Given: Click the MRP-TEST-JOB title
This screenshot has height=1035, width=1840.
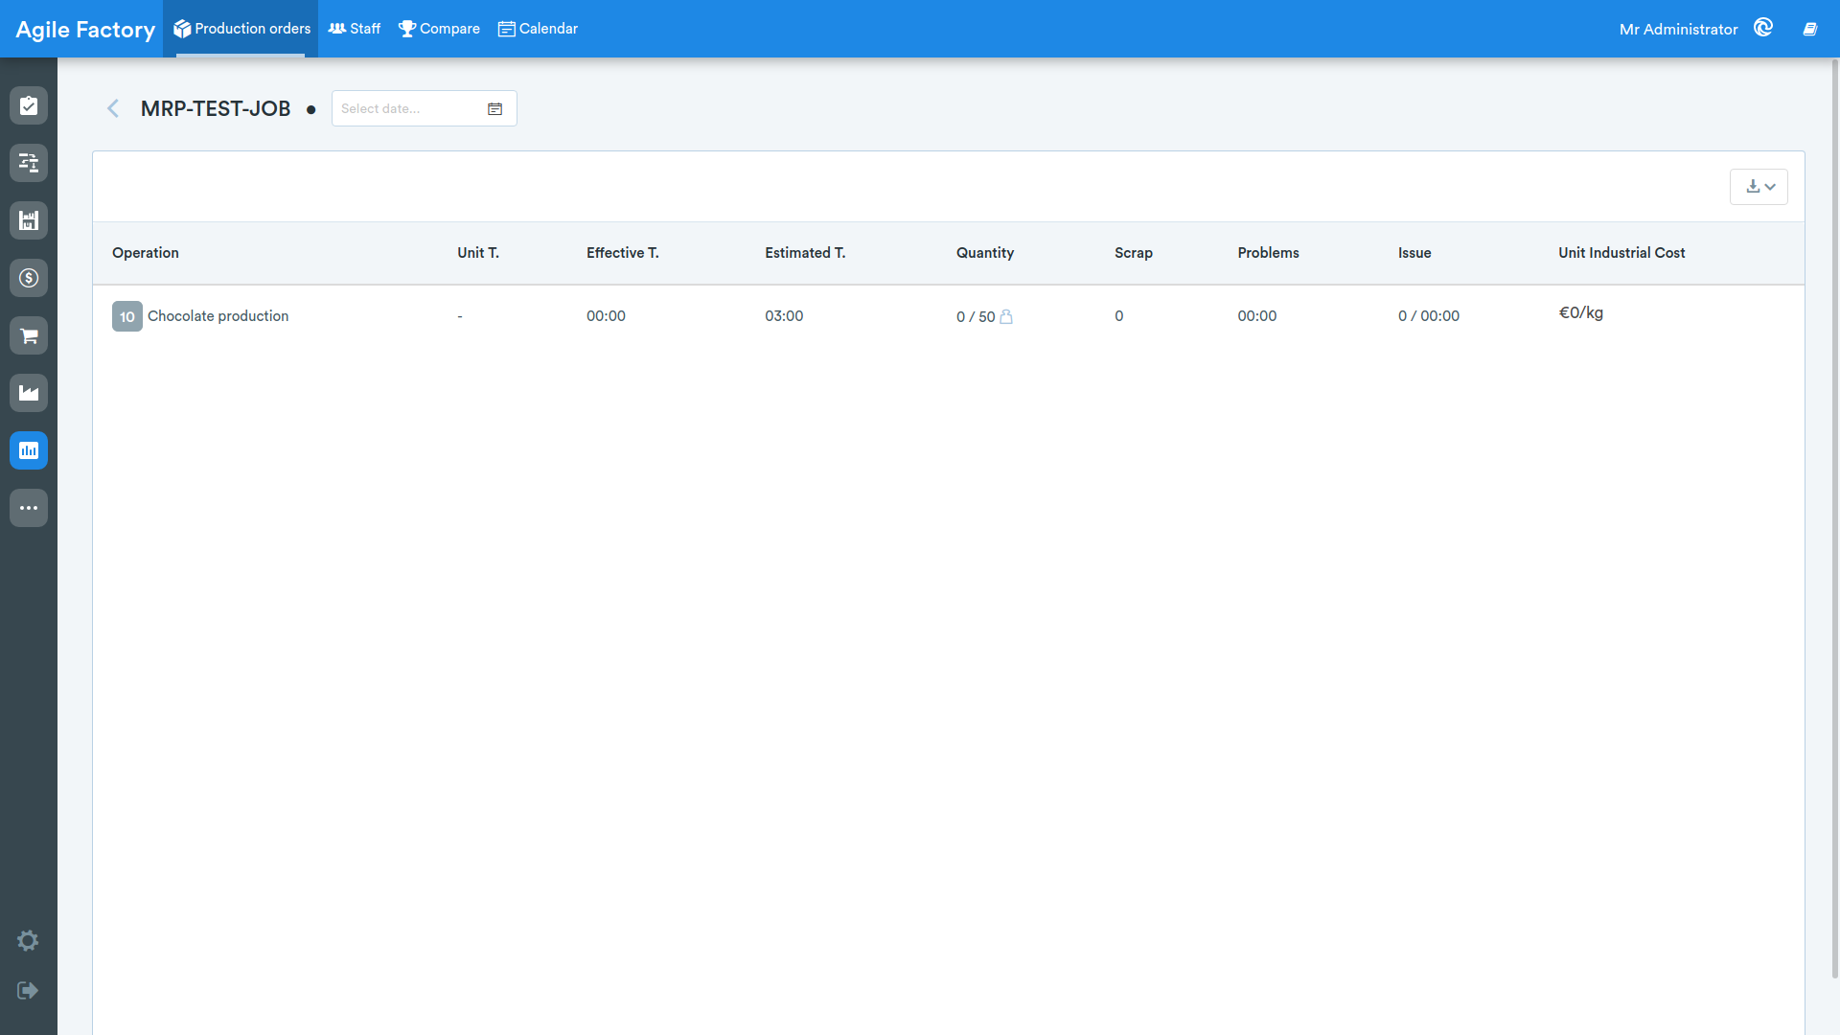Looking at the screenshot, I should point(216,109).
